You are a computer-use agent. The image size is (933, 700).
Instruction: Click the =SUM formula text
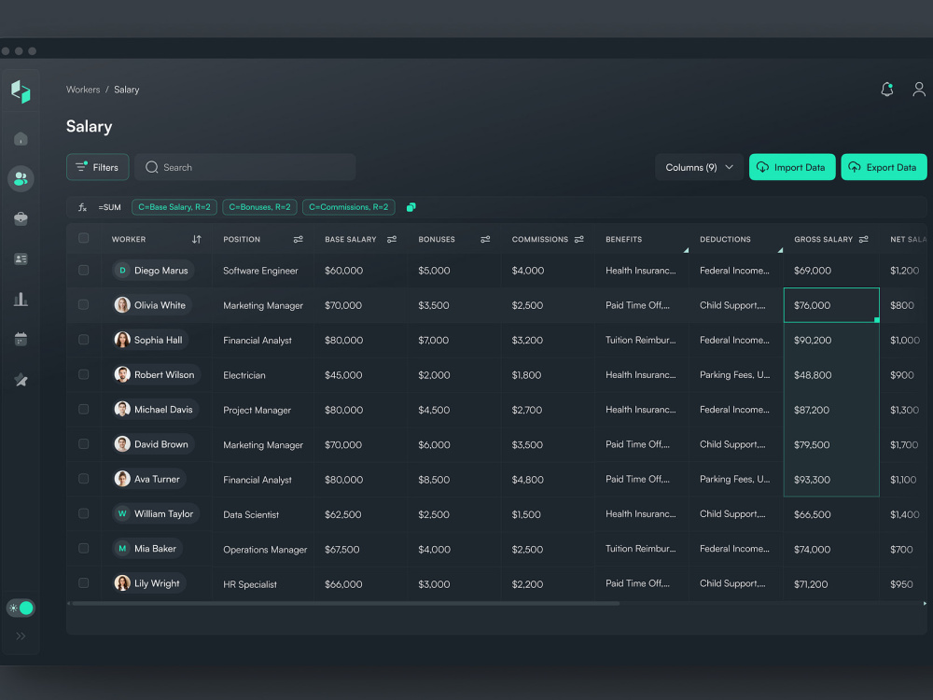click(109, 207)
